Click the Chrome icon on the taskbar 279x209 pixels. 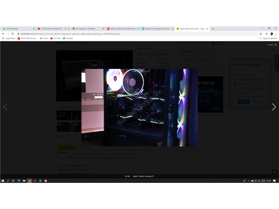30,181
